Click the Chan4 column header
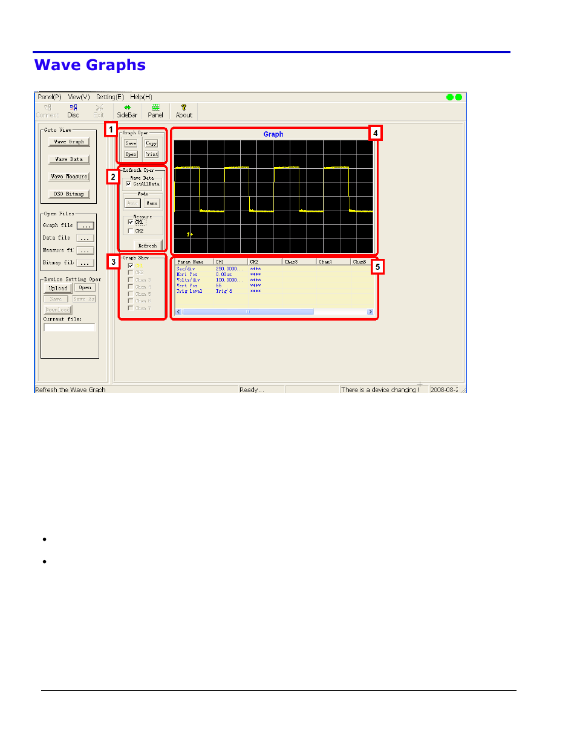The width and height of the screenshot is (577, 747). [x=334, y=262]
